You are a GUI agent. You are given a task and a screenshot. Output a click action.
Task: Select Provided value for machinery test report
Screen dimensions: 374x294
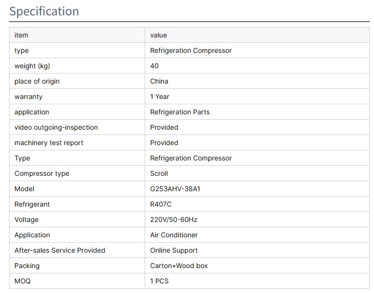click(x=164, y=143)
